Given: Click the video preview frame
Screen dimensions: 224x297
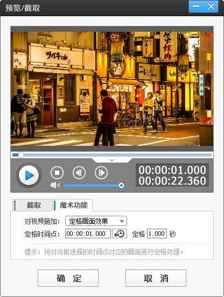Looking at the screenshot, I should click(112, 89).
